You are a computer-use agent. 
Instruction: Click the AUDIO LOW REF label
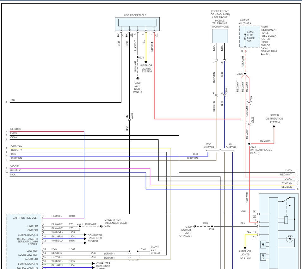[28, 255]
